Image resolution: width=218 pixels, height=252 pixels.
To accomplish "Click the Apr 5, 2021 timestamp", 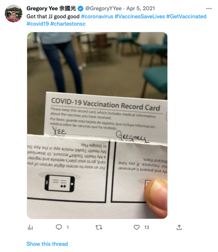I will (141, 8).
